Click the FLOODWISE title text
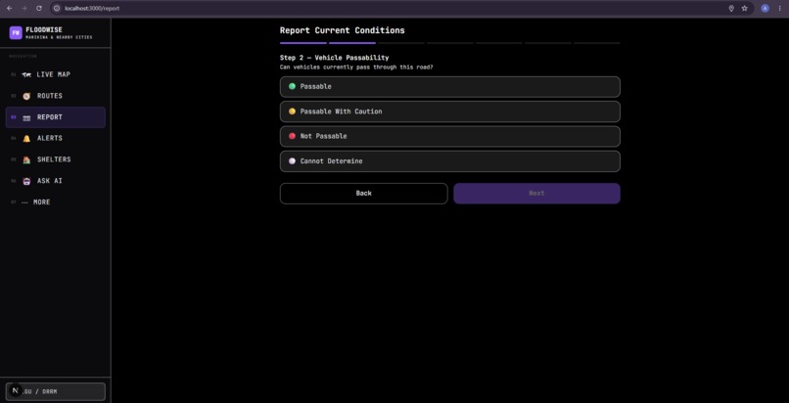 tap(44, 29)
